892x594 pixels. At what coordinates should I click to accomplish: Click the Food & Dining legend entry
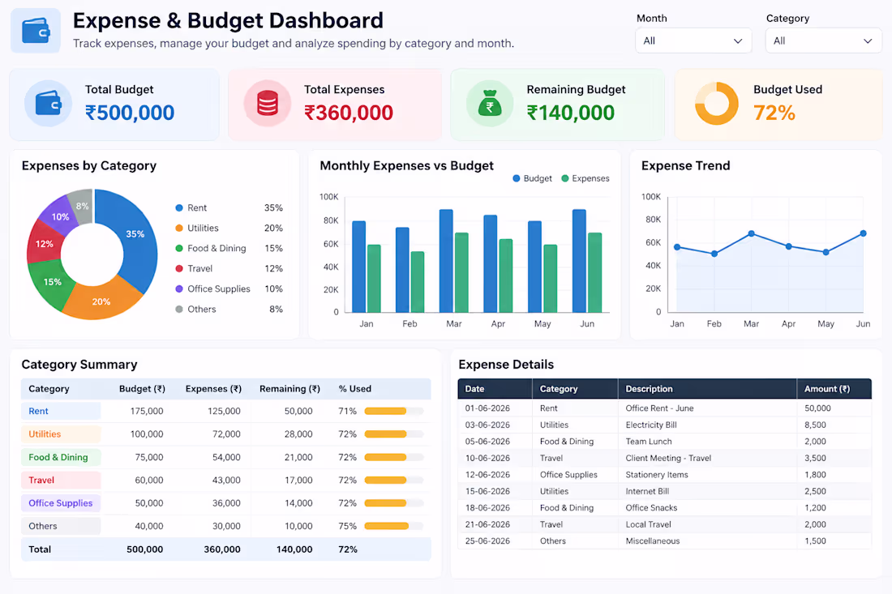(229, 249)
